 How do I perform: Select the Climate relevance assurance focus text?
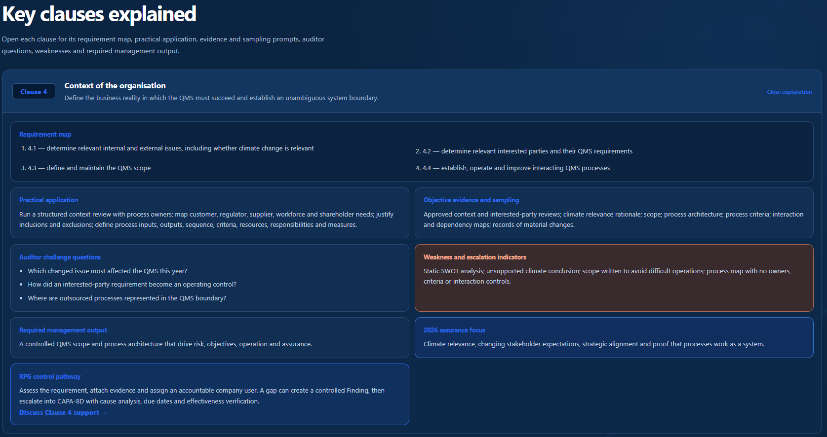point(594,344)
